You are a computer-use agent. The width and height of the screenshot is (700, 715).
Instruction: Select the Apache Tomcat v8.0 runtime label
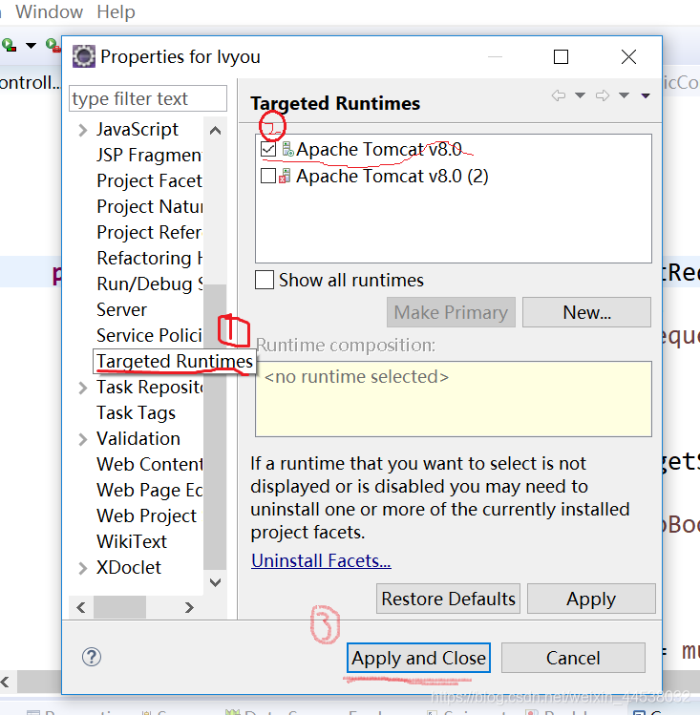(379, 150)
